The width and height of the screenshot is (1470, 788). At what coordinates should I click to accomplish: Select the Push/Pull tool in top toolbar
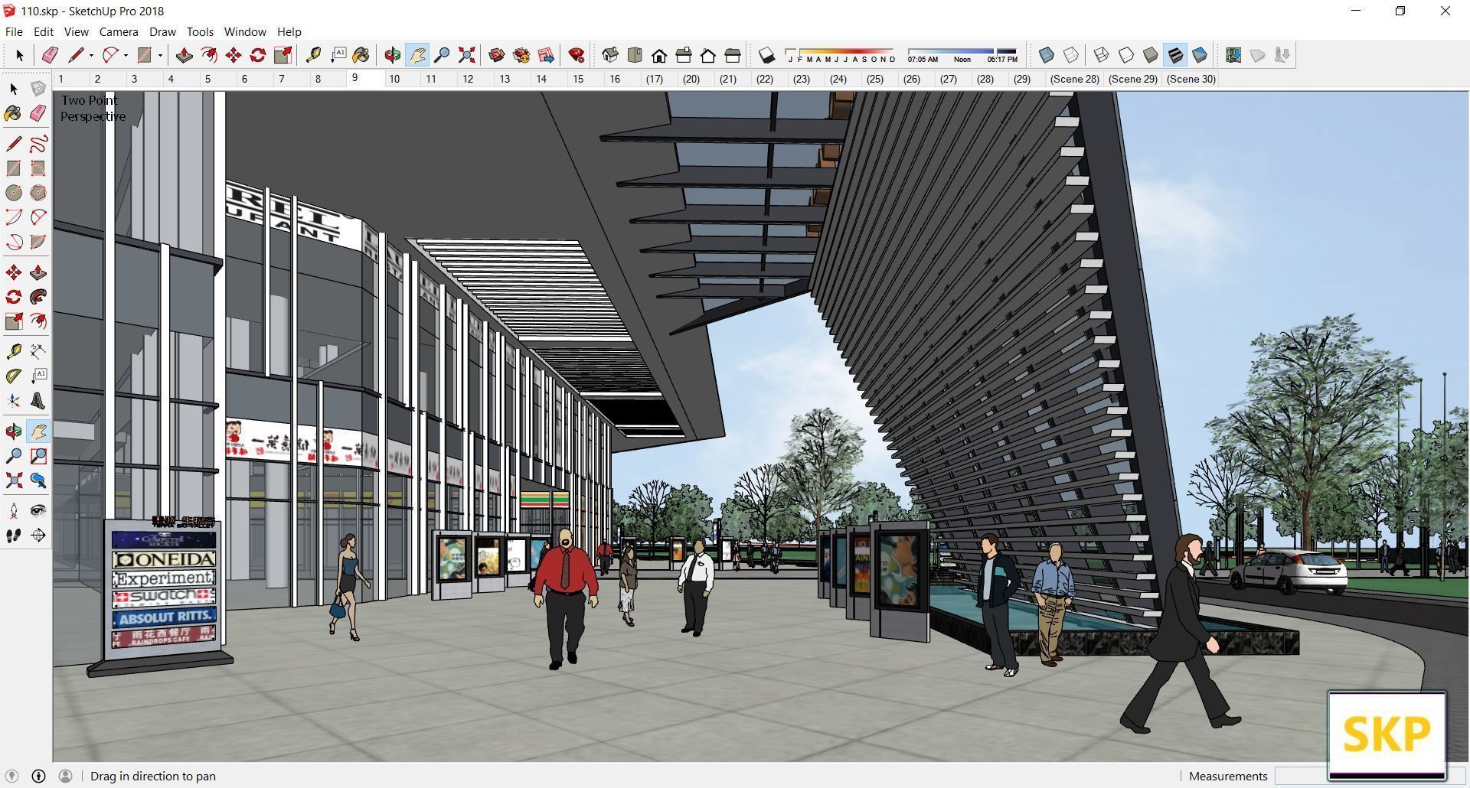(x=184, y=55)
